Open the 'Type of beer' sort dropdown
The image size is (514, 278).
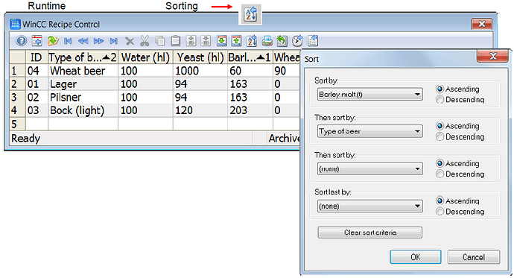click(x=369, y=131)
